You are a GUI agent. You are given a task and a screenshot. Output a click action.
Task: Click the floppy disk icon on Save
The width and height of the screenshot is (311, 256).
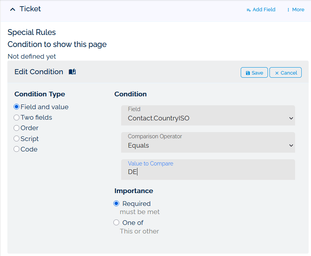247,73
